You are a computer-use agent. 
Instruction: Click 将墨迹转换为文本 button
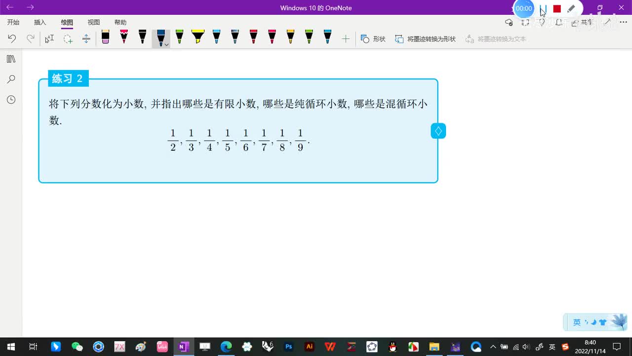(x=496, y=39)
